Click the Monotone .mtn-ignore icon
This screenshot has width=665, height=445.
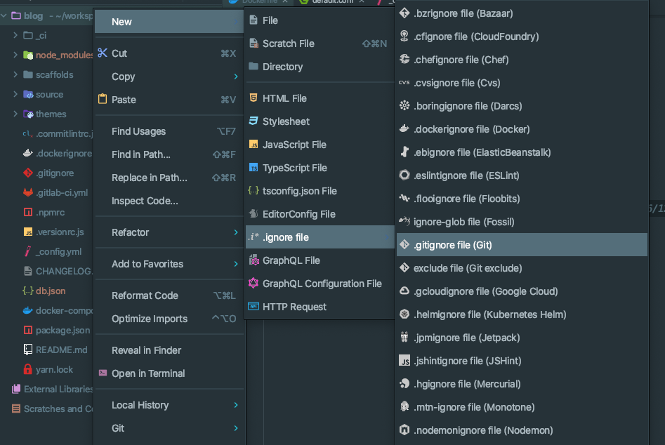(404, 407)
